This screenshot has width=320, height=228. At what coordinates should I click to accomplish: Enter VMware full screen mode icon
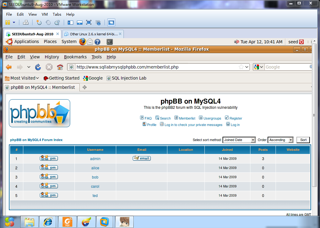coord(89,22)
